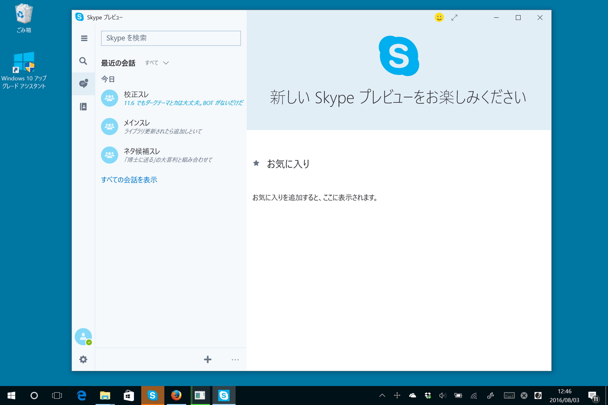Toggle OneDrive from the system tray
The height and width of the screenshot is (405, 608).
tap(412, 395)
